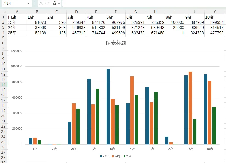Click the Enter checkmark icon in formula bar

coord(47,3)
